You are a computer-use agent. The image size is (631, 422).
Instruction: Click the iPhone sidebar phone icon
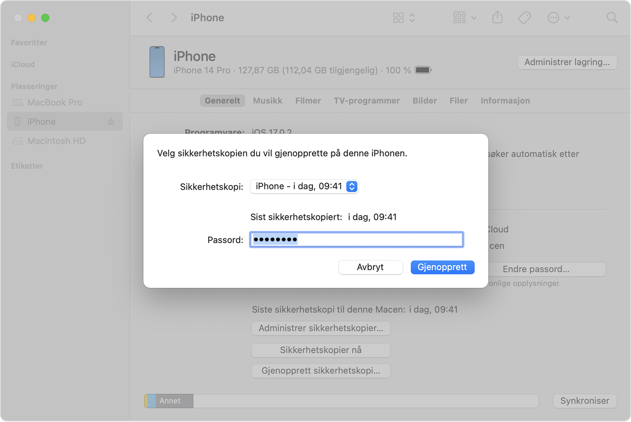[x=17, y=122]
